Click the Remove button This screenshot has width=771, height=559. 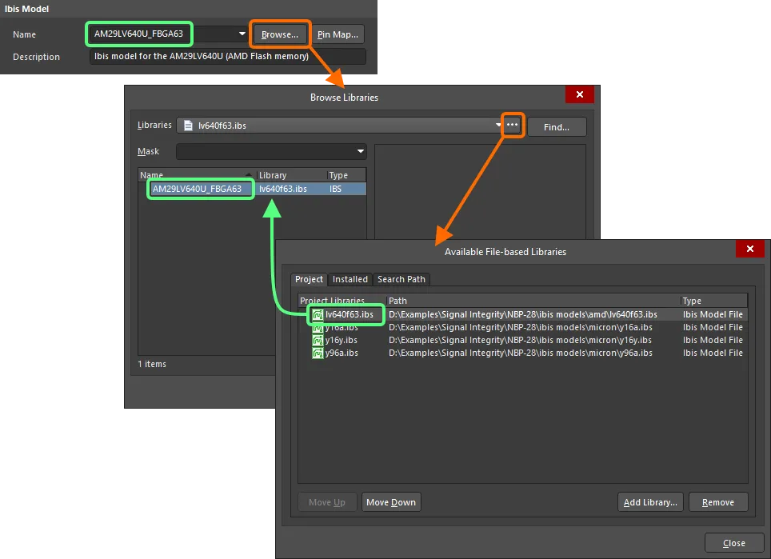tap(718, 502)
